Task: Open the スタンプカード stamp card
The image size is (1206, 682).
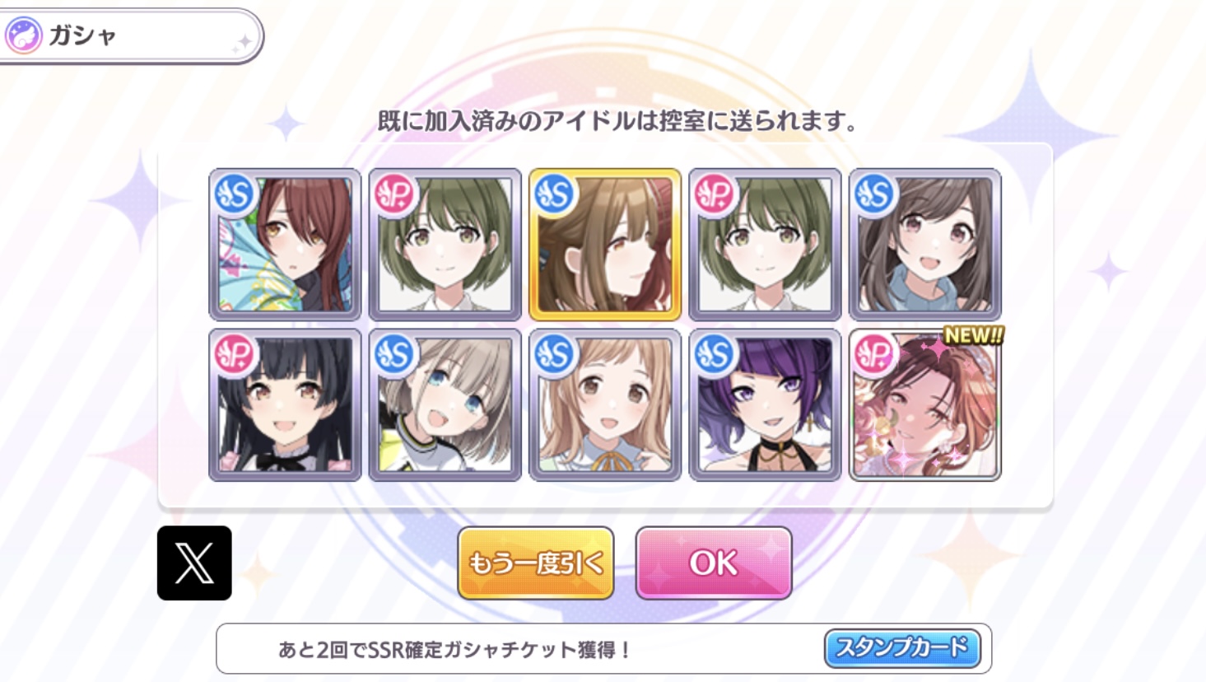Action: click(x=902, y=648)
